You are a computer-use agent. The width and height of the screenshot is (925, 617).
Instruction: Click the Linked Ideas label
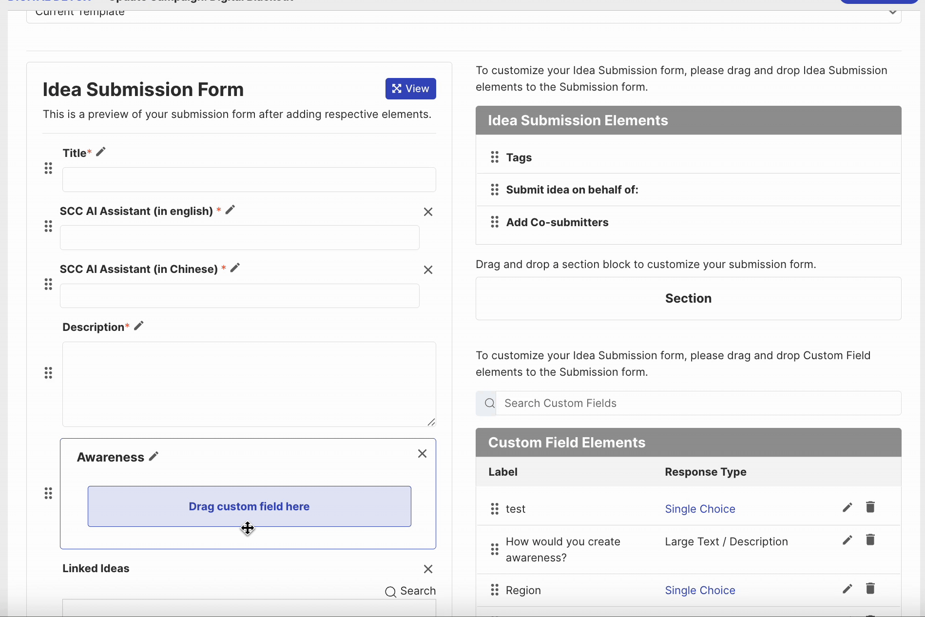click(96, 568)
